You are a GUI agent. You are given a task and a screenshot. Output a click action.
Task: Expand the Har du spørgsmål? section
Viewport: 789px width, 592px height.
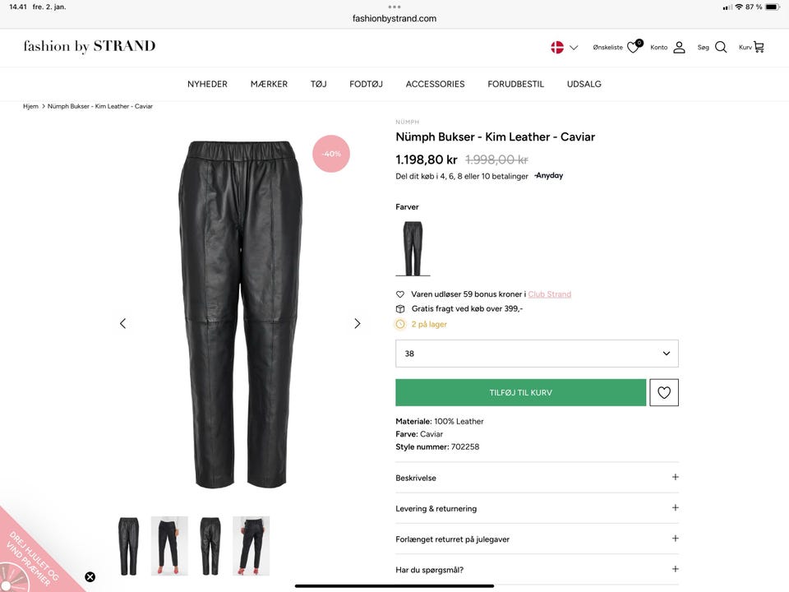pyautogui.click(x=537, y=569)
